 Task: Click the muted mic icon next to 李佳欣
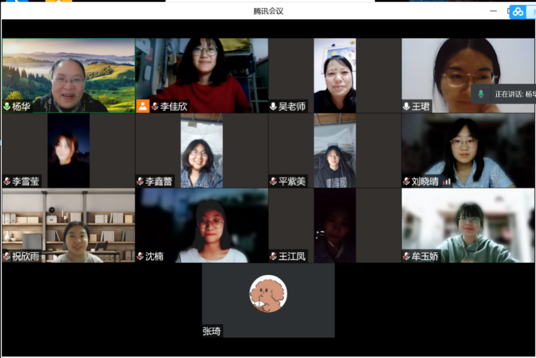154,106
